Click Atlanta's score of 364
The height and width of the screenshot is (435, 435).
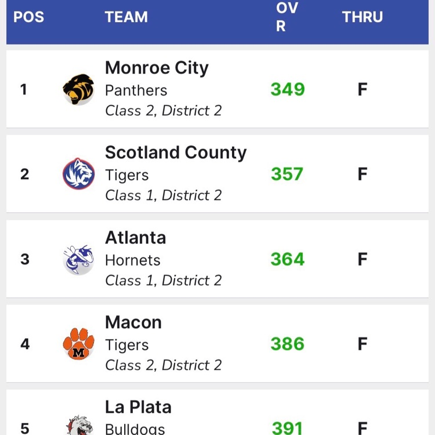(x=287, y=259)
